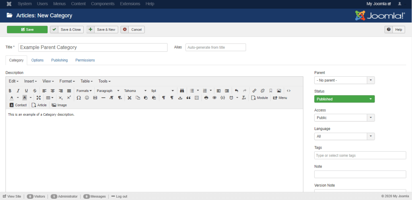Insert date/time with clock icon
The height and width of the screenshot is (200, 412).
pyautogui.click(x=231, y=98)
